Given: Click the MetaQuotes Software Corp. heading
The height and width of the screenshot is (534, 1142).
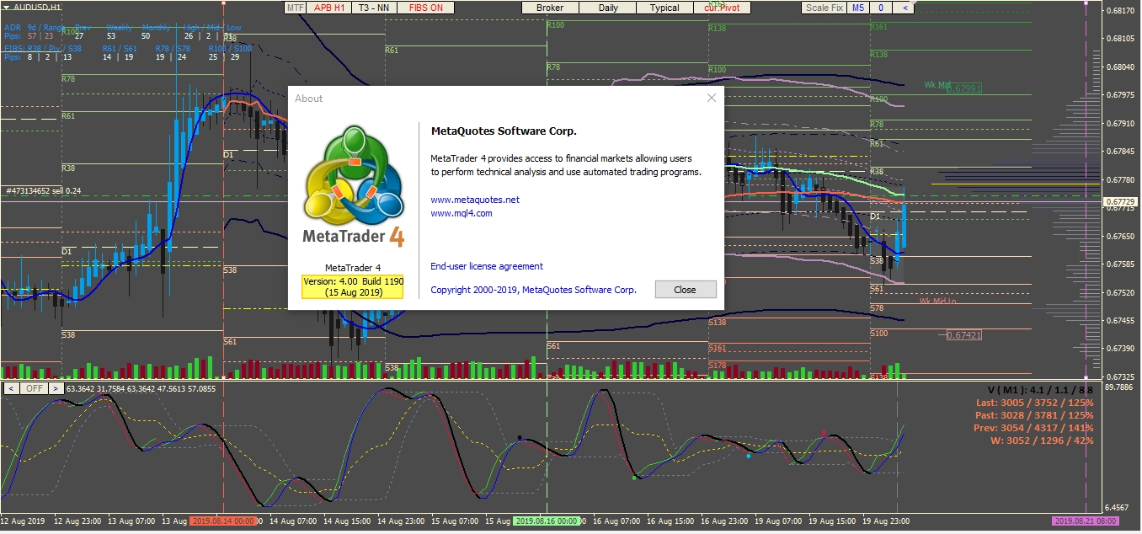Looking at the screenshot, I should tap(504, 131).
